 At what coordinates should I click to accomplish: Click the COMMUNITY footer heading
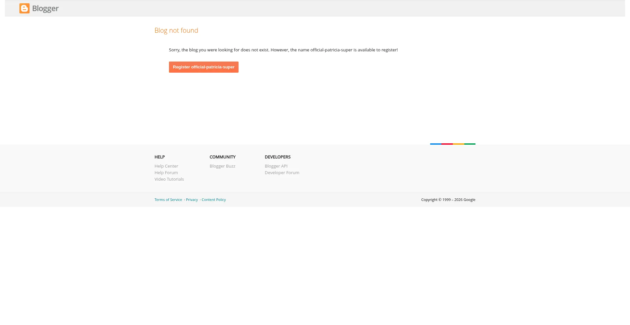[222, 157]
